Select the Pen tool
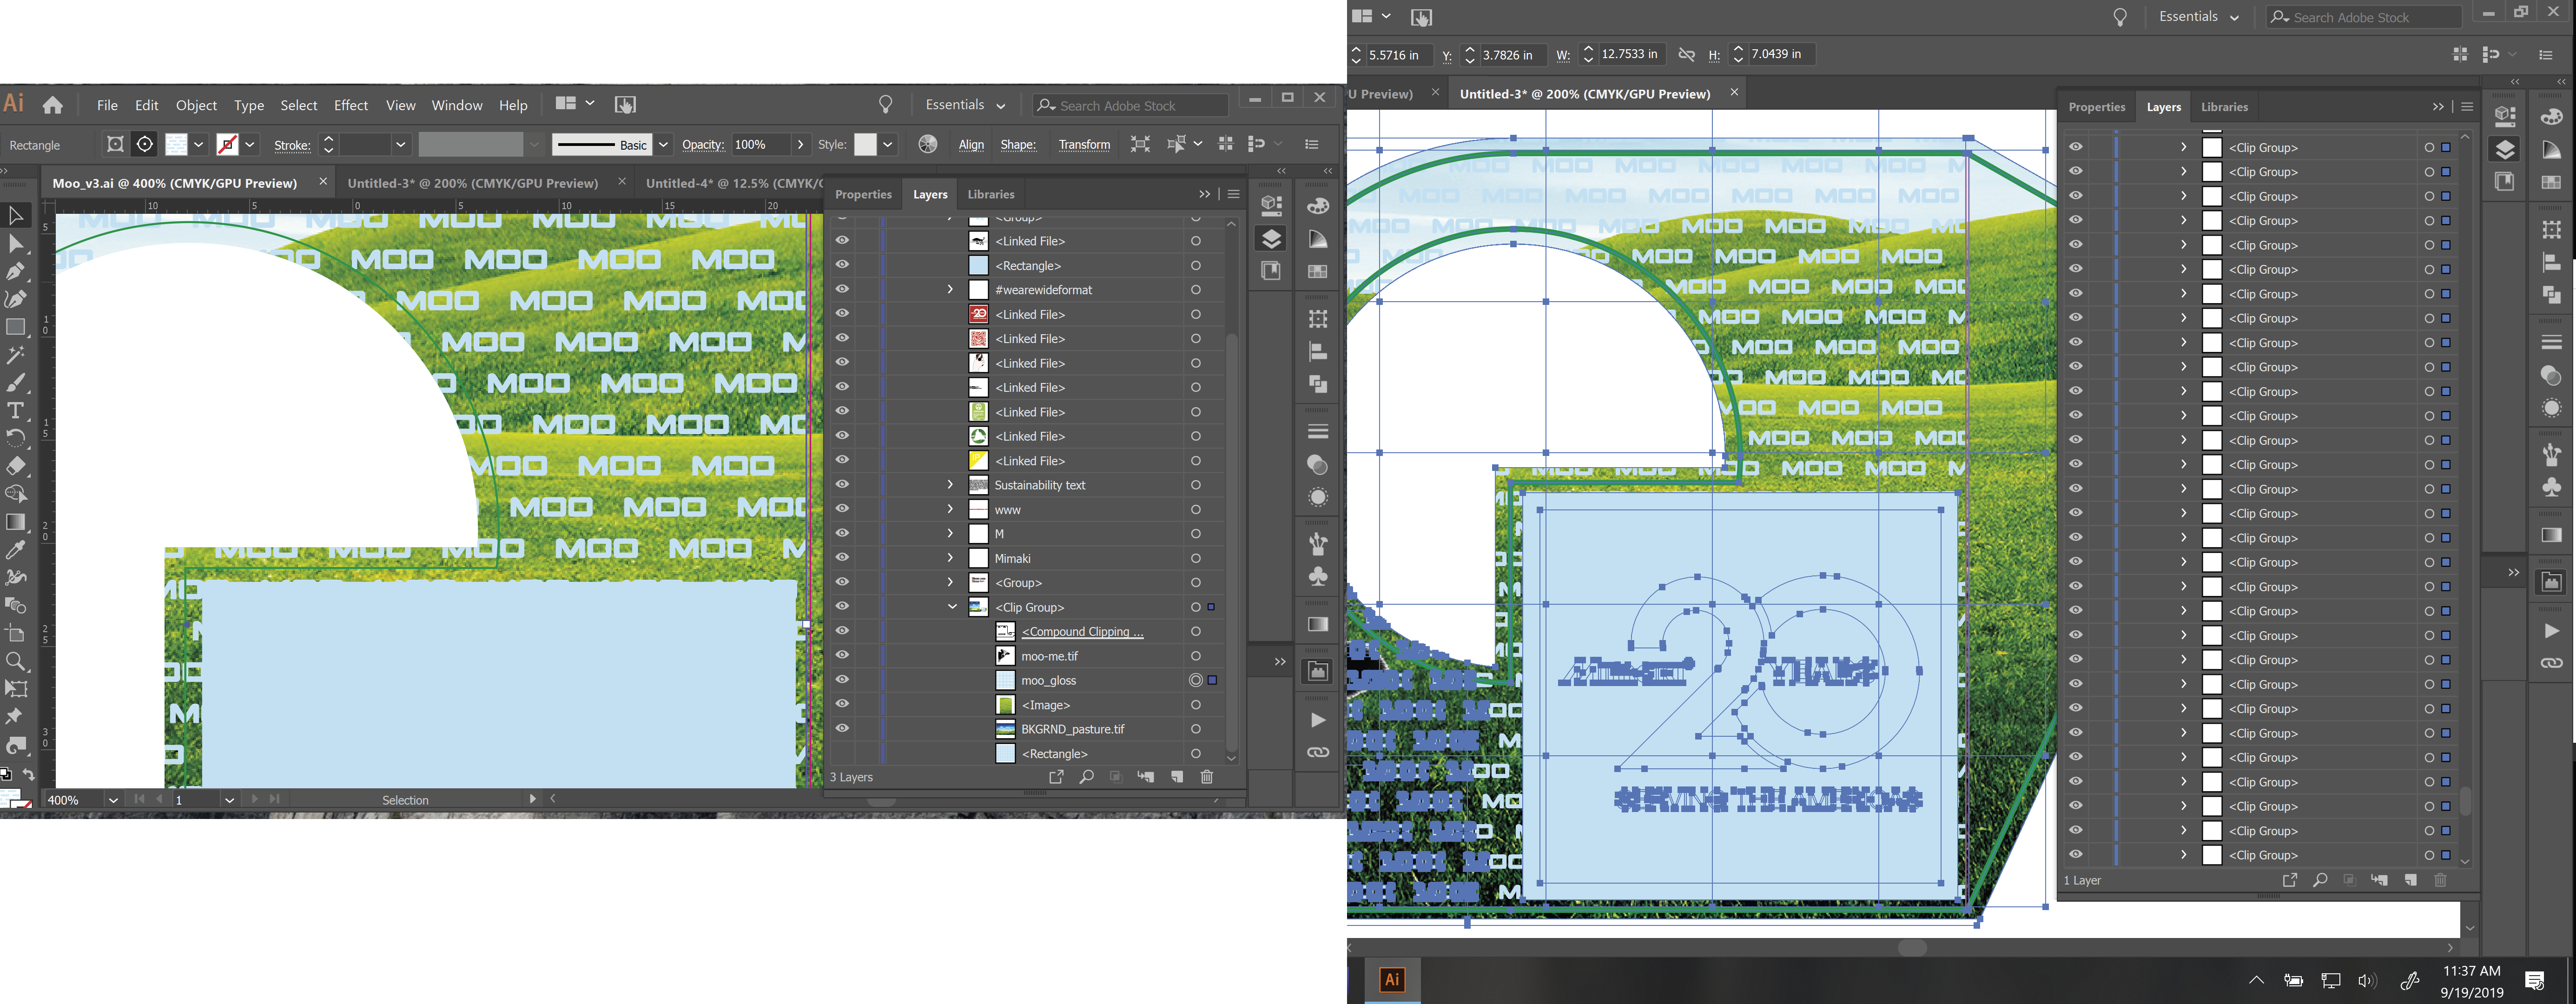Screen dimensions: 2576x1004 (16, 271)
